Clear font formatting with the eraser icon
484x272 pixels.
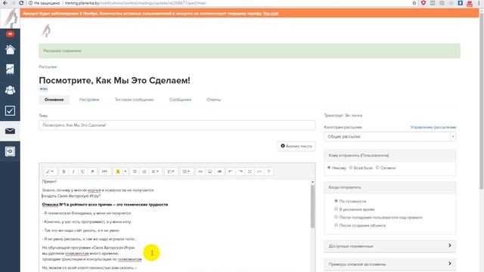click(x=92, y=172)
